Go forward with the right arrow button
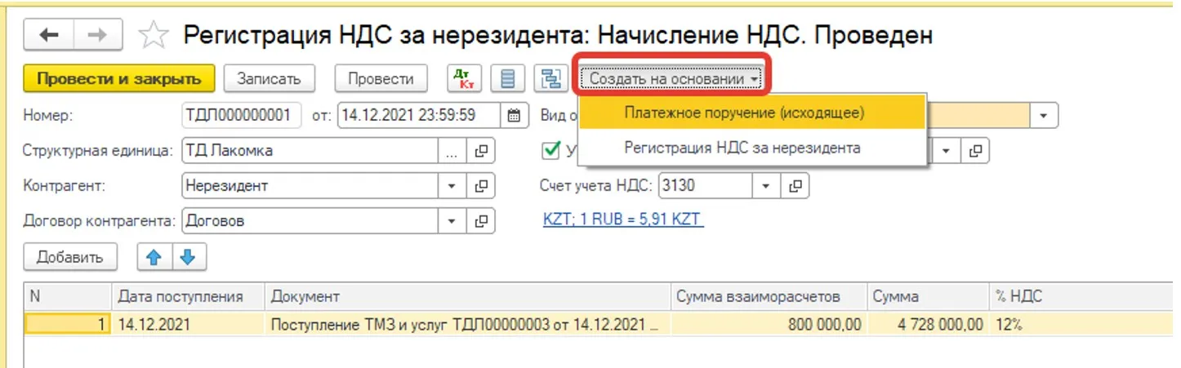1181x368 pixels. tap(98, 34)
